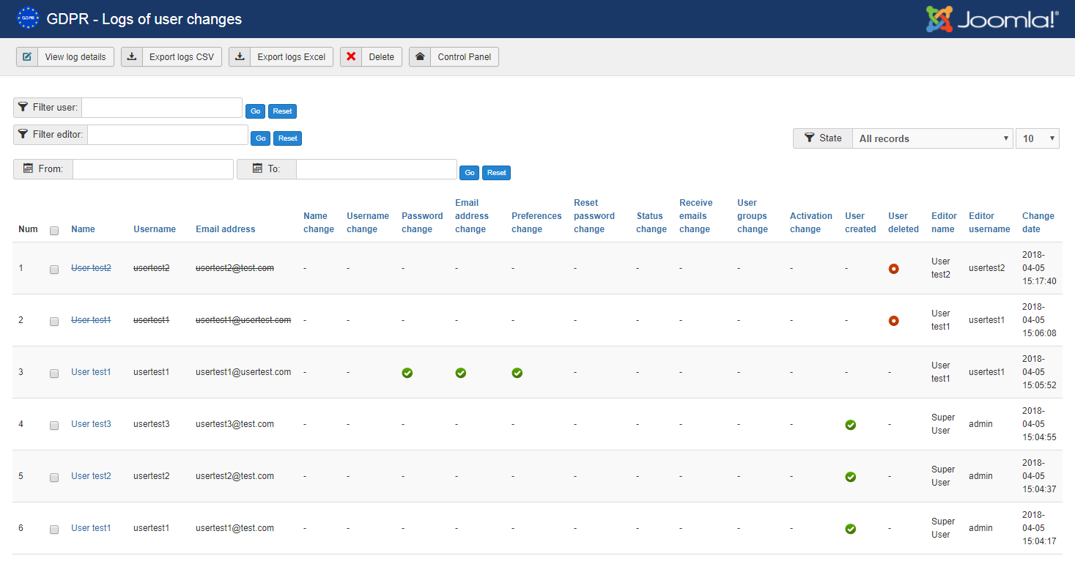Sort by User created column header
This screenshot has width=1075, height=564.
coord(860,223)
